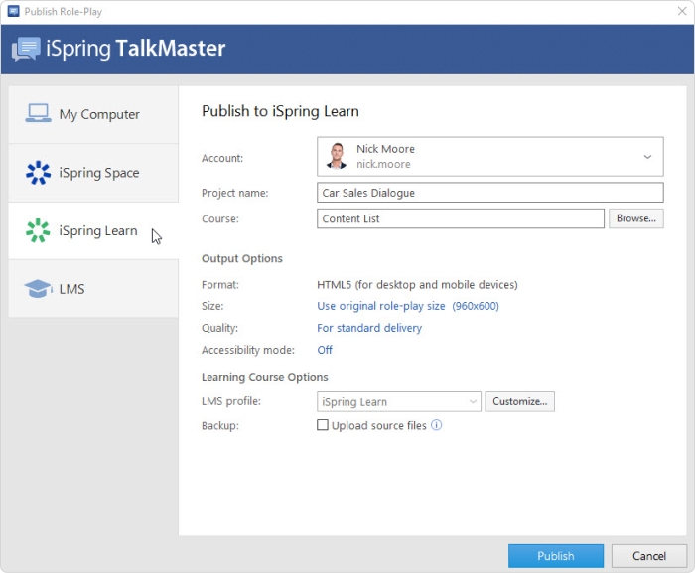Expand the Account dropdown chevron
This screenshot has height=573, width=695.
point(647,157)
